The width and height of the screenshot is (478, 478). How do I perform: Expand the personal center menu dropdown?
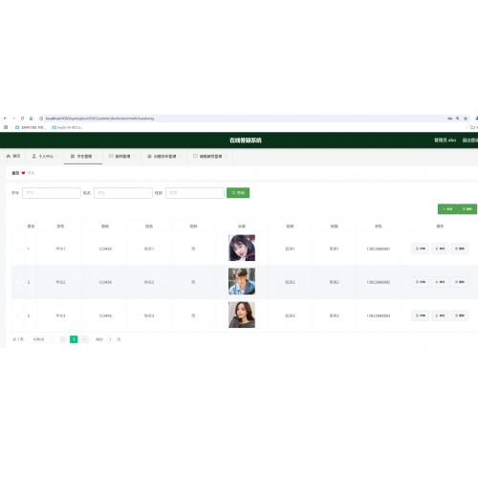point(57,156)
